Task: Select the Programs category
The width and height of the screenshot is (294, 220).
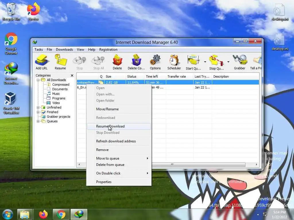Action: (59, 99)
